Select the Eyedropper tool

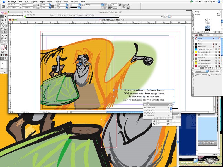[2, 35]
